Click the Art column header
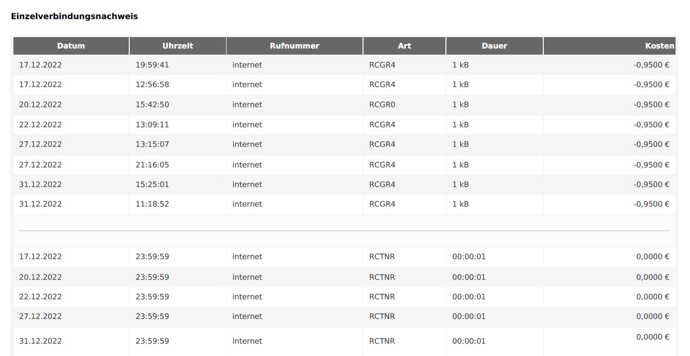Image resolution: width=690 pixels, height=356 pixels. 404,46
